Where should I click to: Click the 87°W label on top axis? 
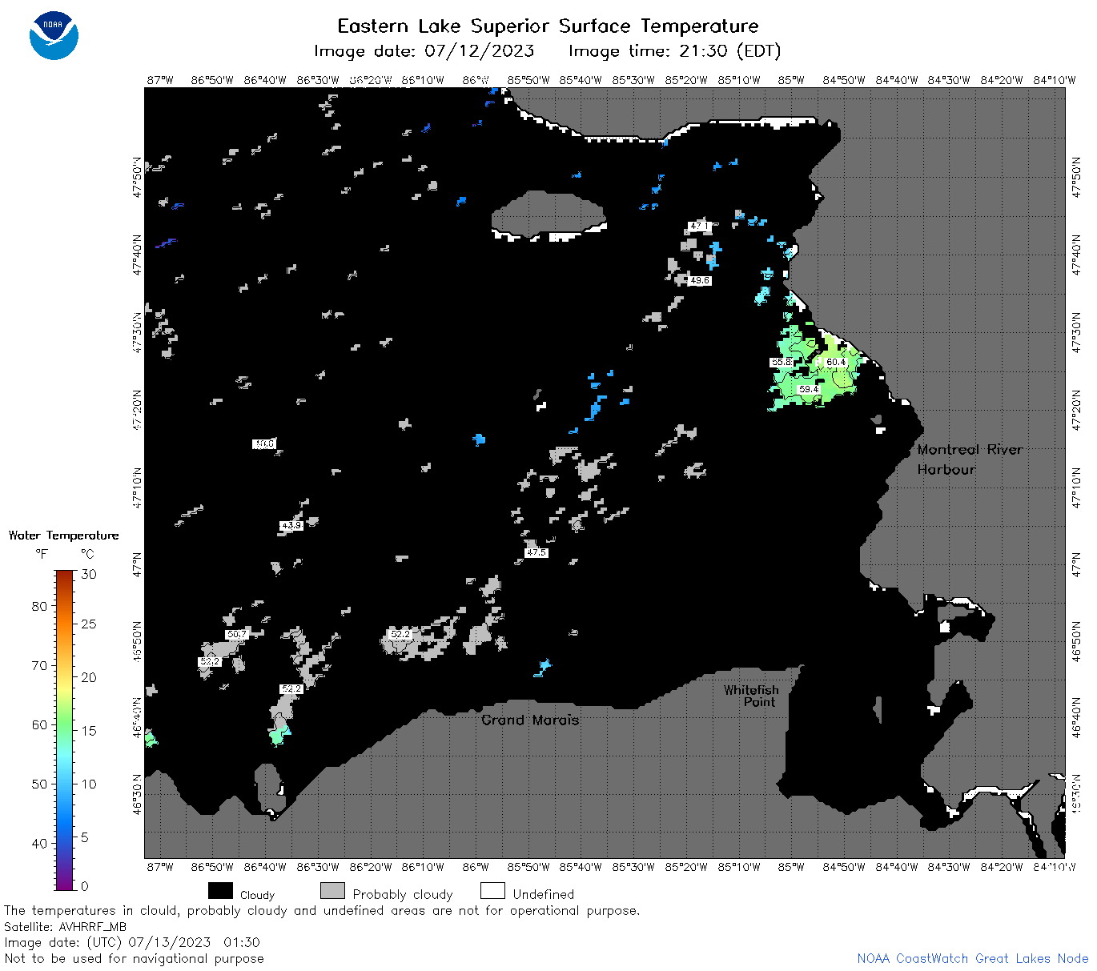click(160, 80)
